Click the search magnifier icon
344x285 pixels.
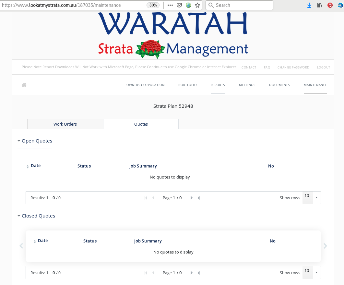click(211, 5)
